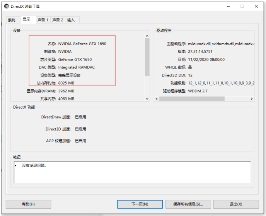Close the DirectX 诊断工具 window
Screen dimensions: 266x216
pyautogui.click(x=256, y=6)
